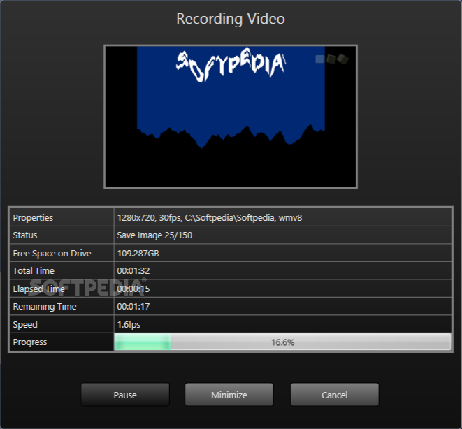Click the 1280x720, 30fps properties value
Image resolution: width=462 pixels, height=429 pixels.
click(210, 217)
